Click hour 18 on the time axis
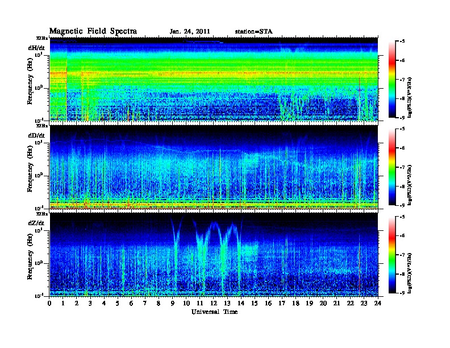450x348 pixels. pyautogui.click(x=295, y=303)
